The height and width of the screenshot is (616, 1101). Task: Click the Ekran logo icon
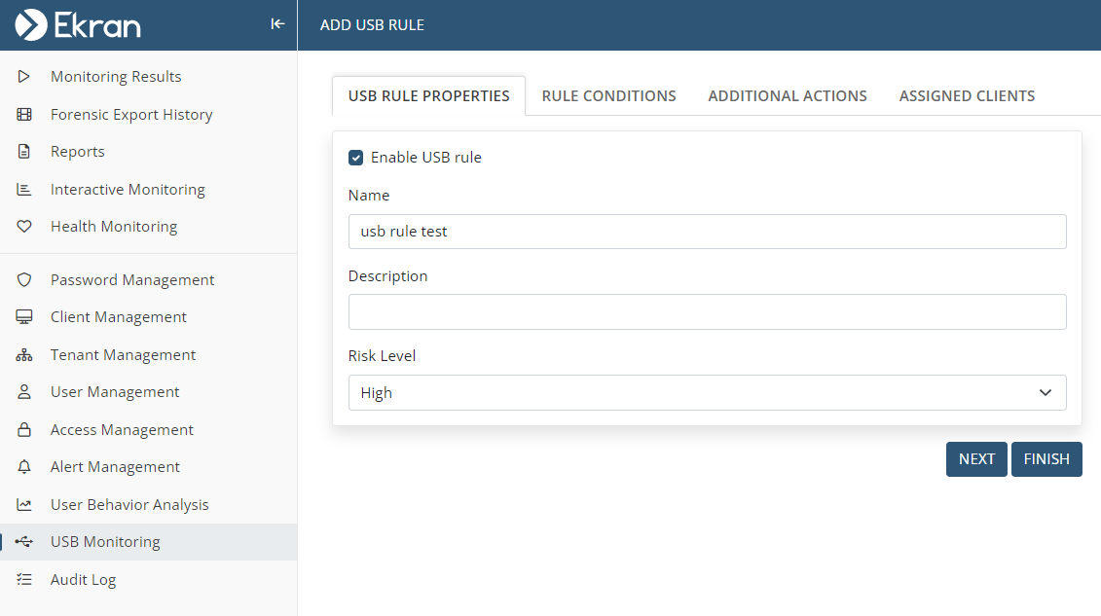(x=31, y=24)
